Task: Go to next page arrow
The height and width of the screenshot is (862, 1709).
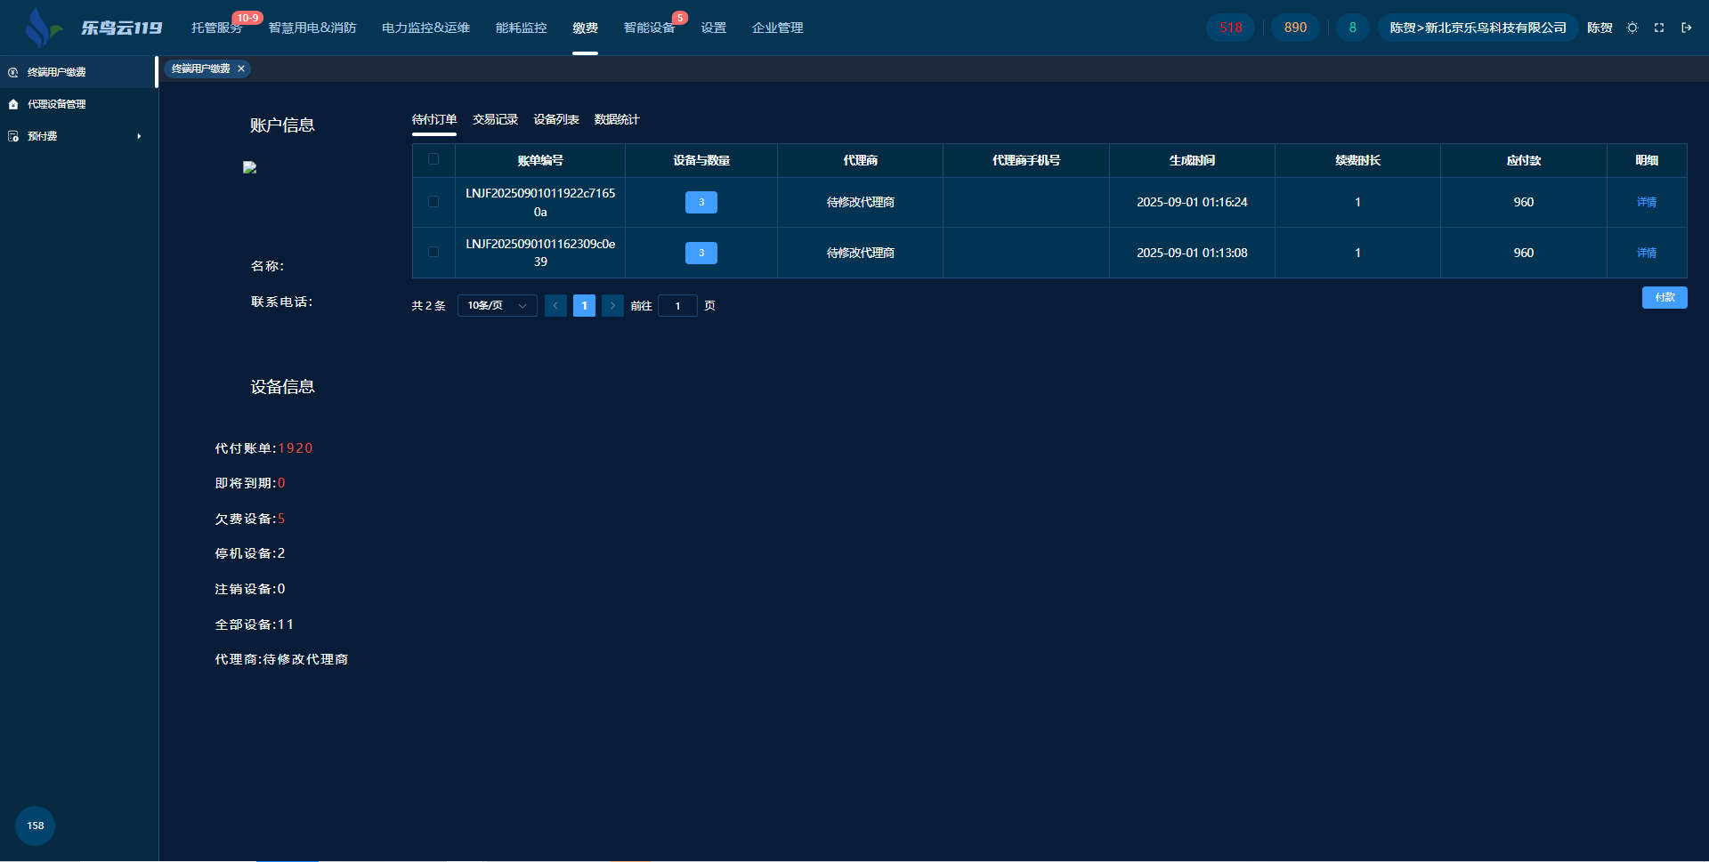Action: (x=612, y=305)
